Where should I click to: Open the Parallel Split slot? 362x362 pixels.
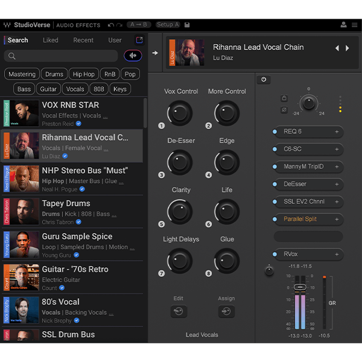click(x=309, y=220)
